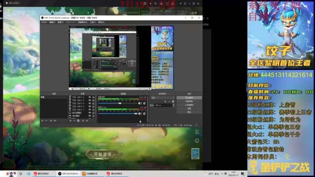The width and height of the screenshot is (315, 177).
Task: Open the 帮助(H) menu in OBS
Action: (x=101, y=22)
